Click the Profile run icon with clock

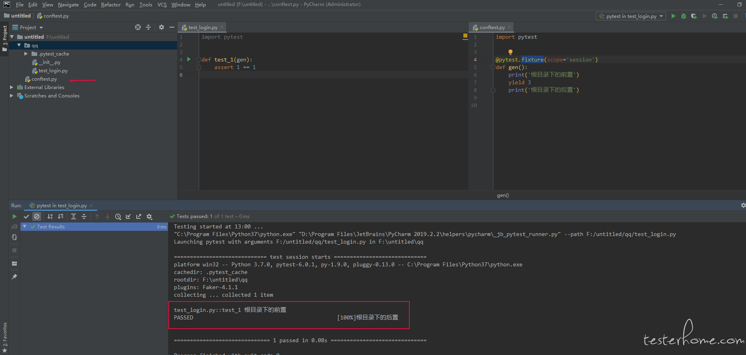coord(715,16)
